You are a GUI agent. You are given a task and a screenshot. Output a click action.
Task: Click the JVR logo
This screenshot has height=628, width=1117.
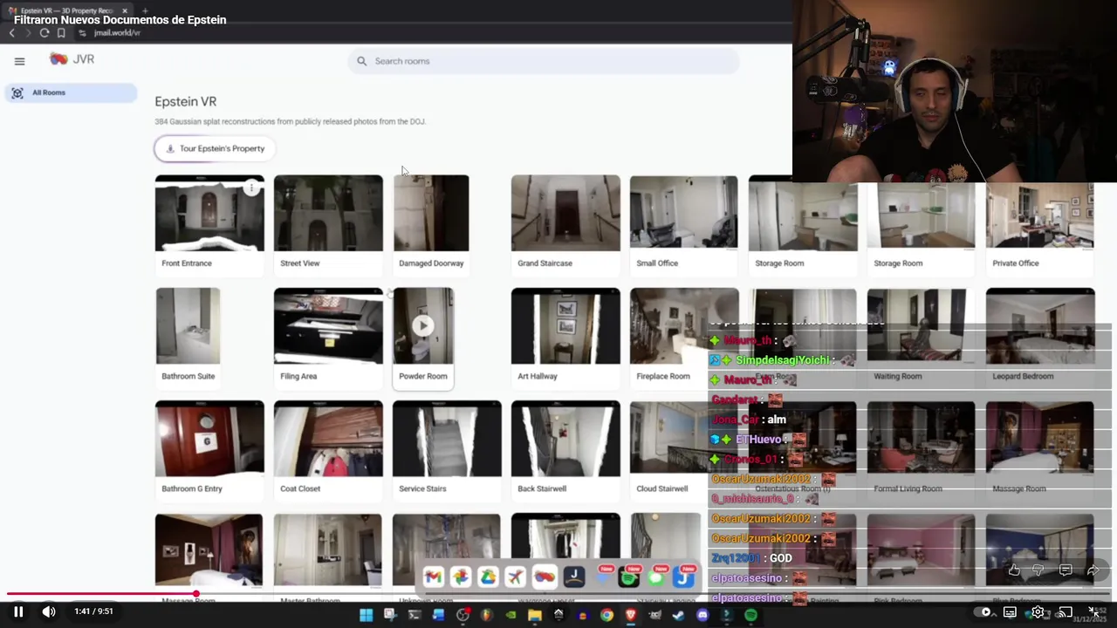click(x=72, y=59)
